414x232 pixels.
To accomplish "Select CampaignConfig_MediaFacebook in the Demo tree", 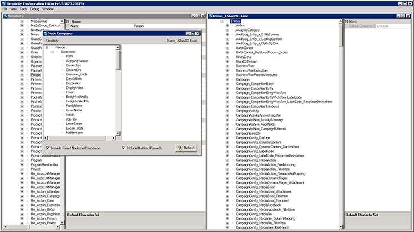I will coord(258,205).
